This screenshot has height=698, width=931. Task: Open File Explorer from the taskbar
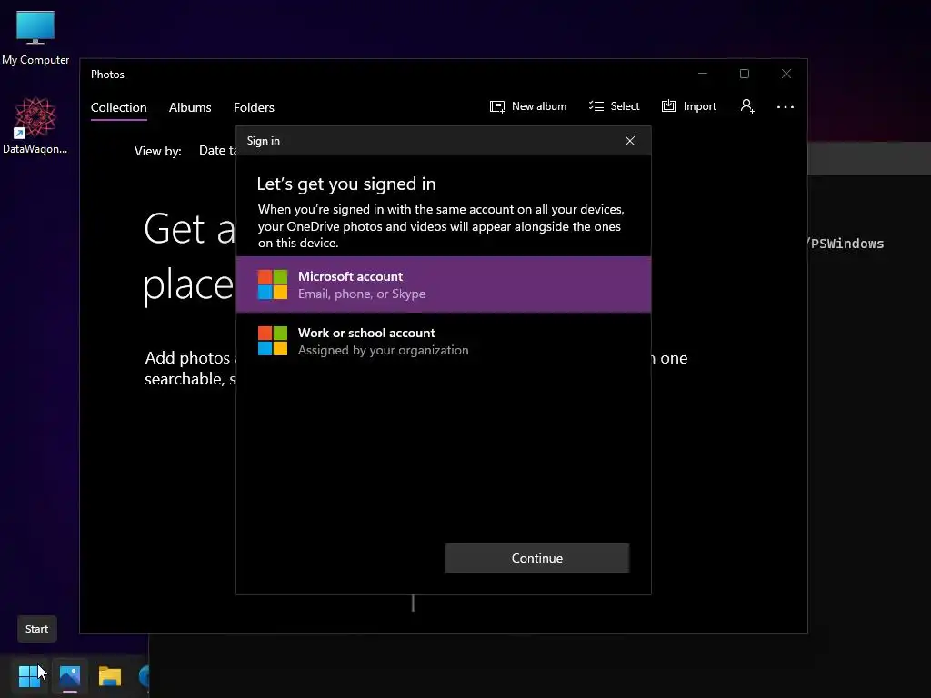(110, 675)
